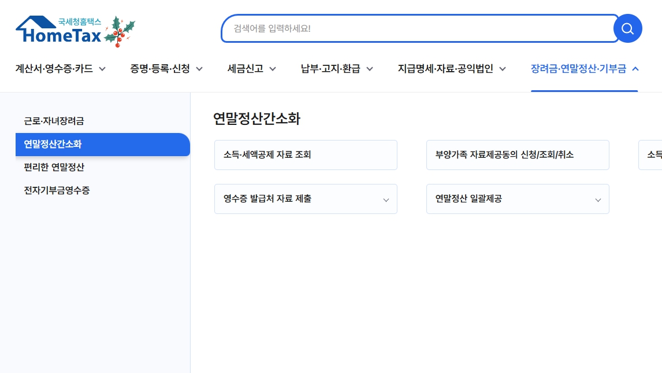Viewport: 662px width, 373px height.
Task: Select 편리한 연말정산 in the sidebar
Action: 103,167
